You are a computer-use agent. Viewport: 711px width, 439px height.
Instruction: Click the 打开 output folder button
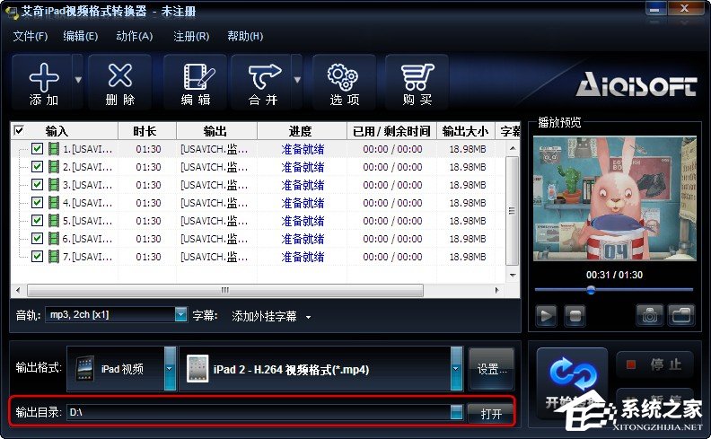pyautogui.click(x=491, y=413)
